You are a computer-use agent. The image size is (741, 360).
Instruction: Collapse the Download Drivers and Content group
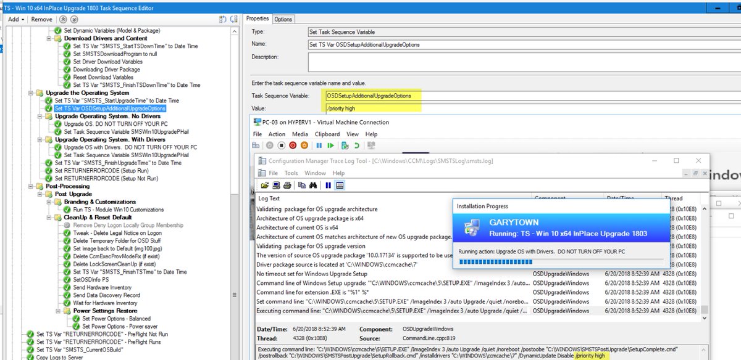[50, 38]
